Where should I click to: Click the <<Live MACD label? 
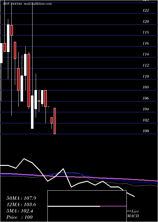(x=133, y=214)
